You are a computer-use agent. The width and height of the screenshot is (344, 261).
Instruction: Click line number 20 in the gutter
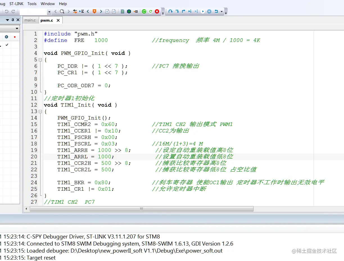[34, 157]
